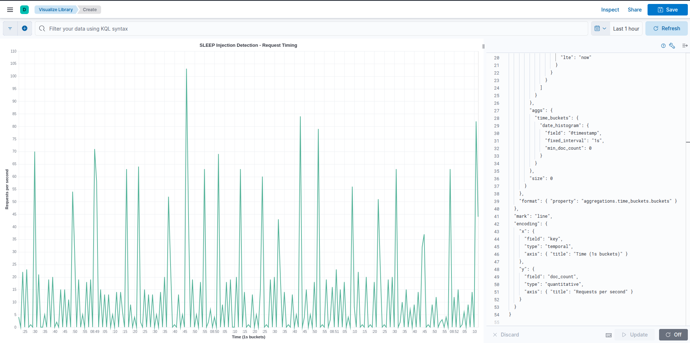Open the Last 1 hour time picker
690x343 pixels.
coord(626,29)
